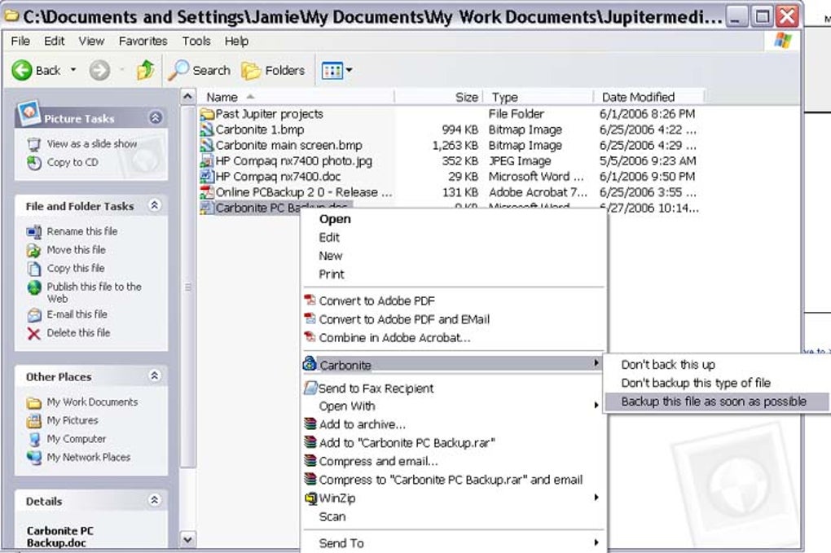The image size is (831, 553).
Task: Go up one folder level icon
Action: (x=145, y=70)
